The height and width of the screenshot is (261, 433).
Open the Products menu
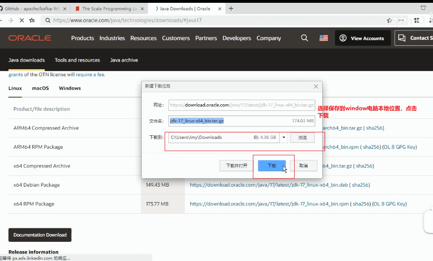pyautogui.click(x=83, y=38)
